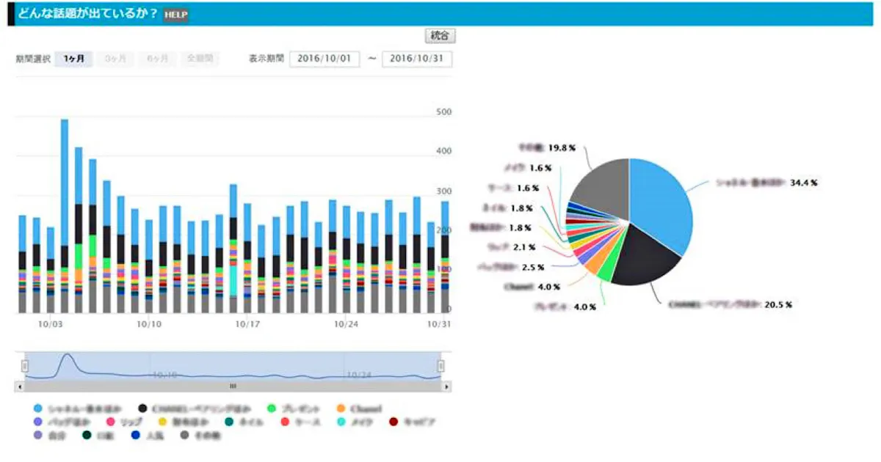The height and width of the screenshot is (462, 881).
Task: Click the right range handle of navigator
Action: click(441, 366)
